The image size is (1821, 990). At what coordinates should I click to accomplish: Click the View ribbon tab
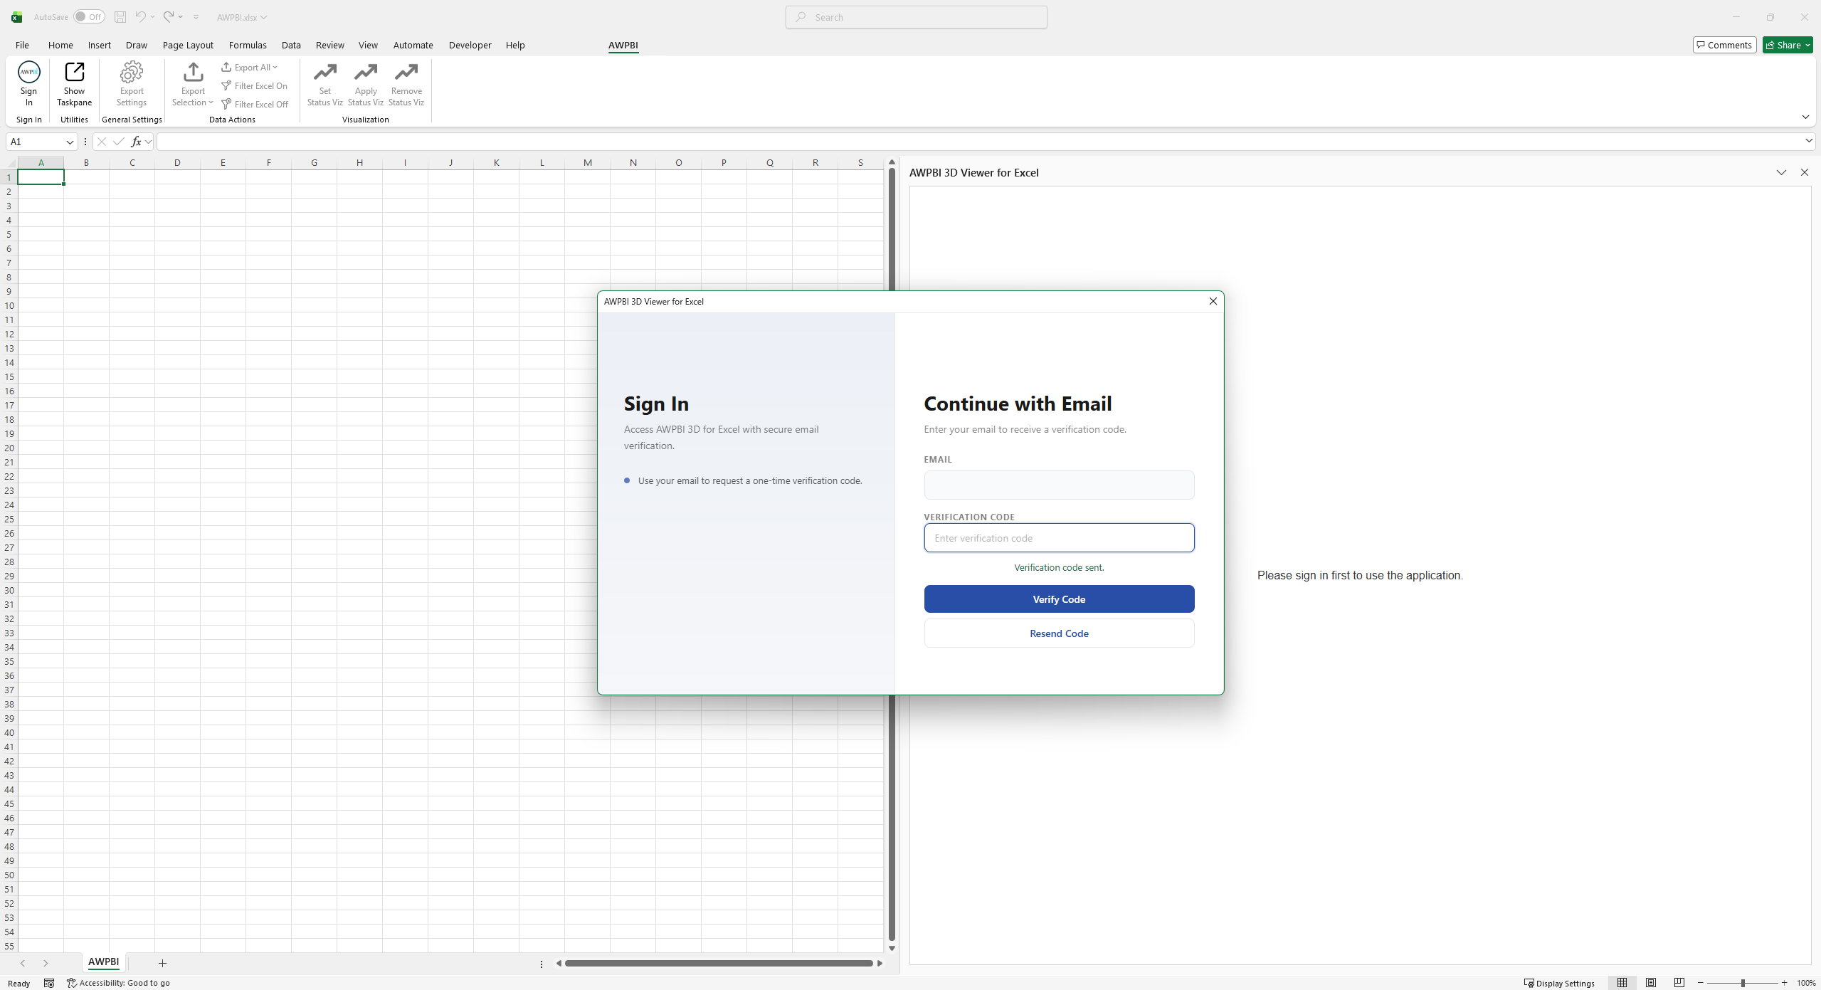pos(368,45)
